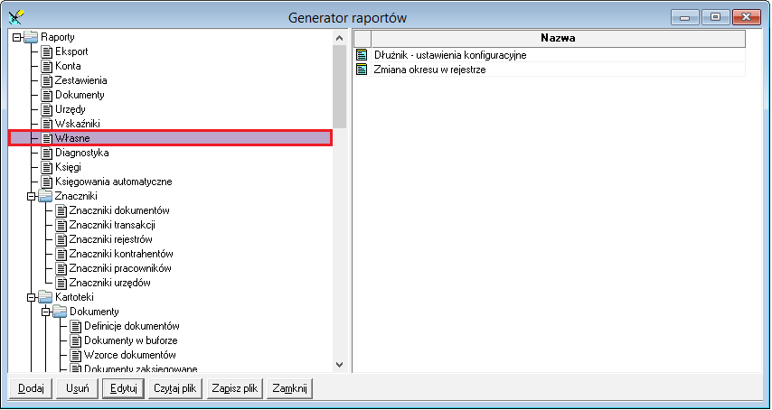Screen dimensions: 772x410
Task: Minimize the Generator raportów window
Action: [685, 17]
